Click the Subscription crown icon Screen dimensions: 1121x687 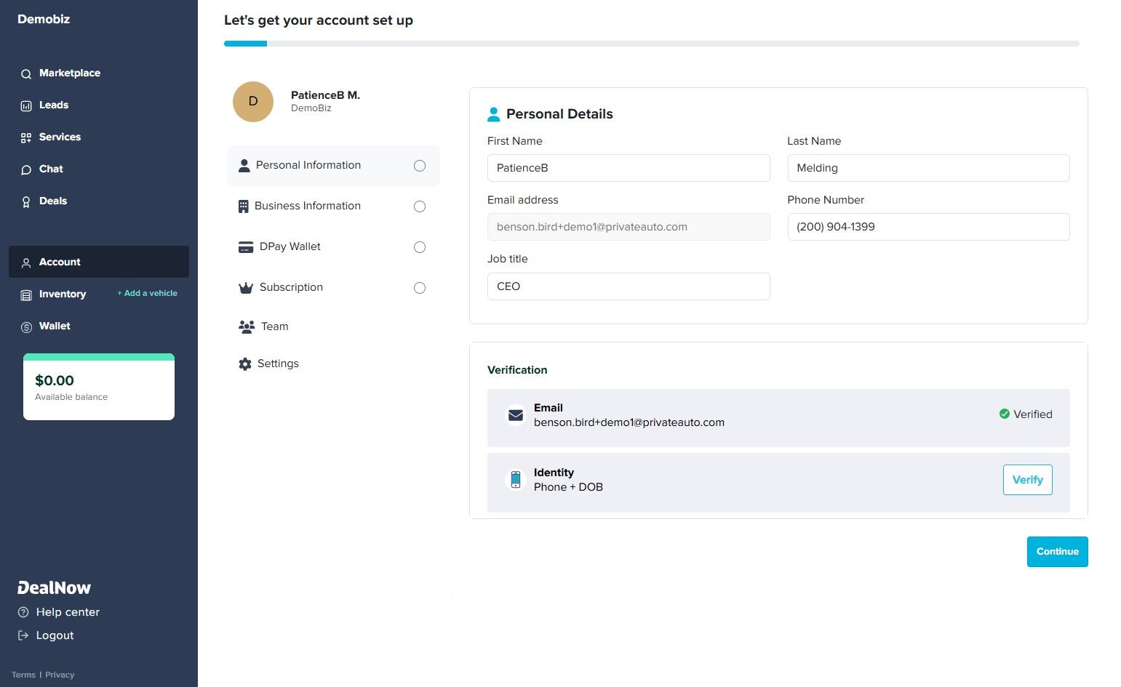point(245,287)
